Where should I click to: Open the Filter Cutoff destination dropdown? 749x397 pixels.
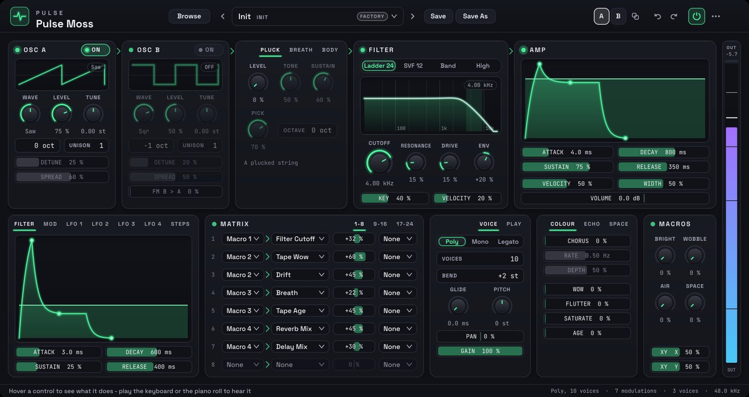300,239
